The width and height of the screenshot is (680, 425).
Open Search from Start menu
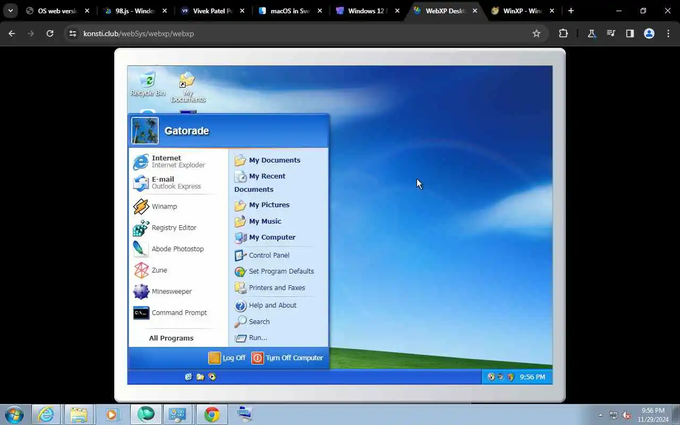(x=252, y=321)
